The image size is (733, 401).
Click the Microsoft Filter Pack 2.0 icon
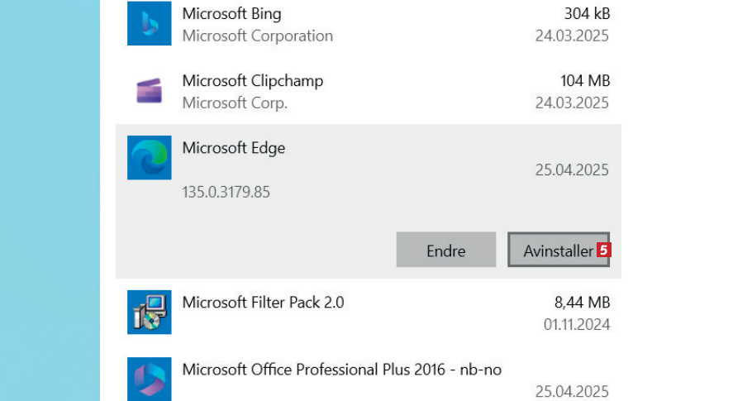pos(149,312)
